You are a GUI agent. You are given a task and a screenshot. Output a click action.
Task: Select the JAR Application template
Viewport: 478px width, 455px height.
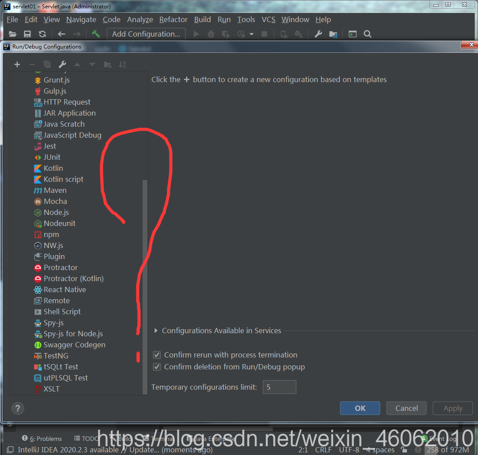click(69, 113)
